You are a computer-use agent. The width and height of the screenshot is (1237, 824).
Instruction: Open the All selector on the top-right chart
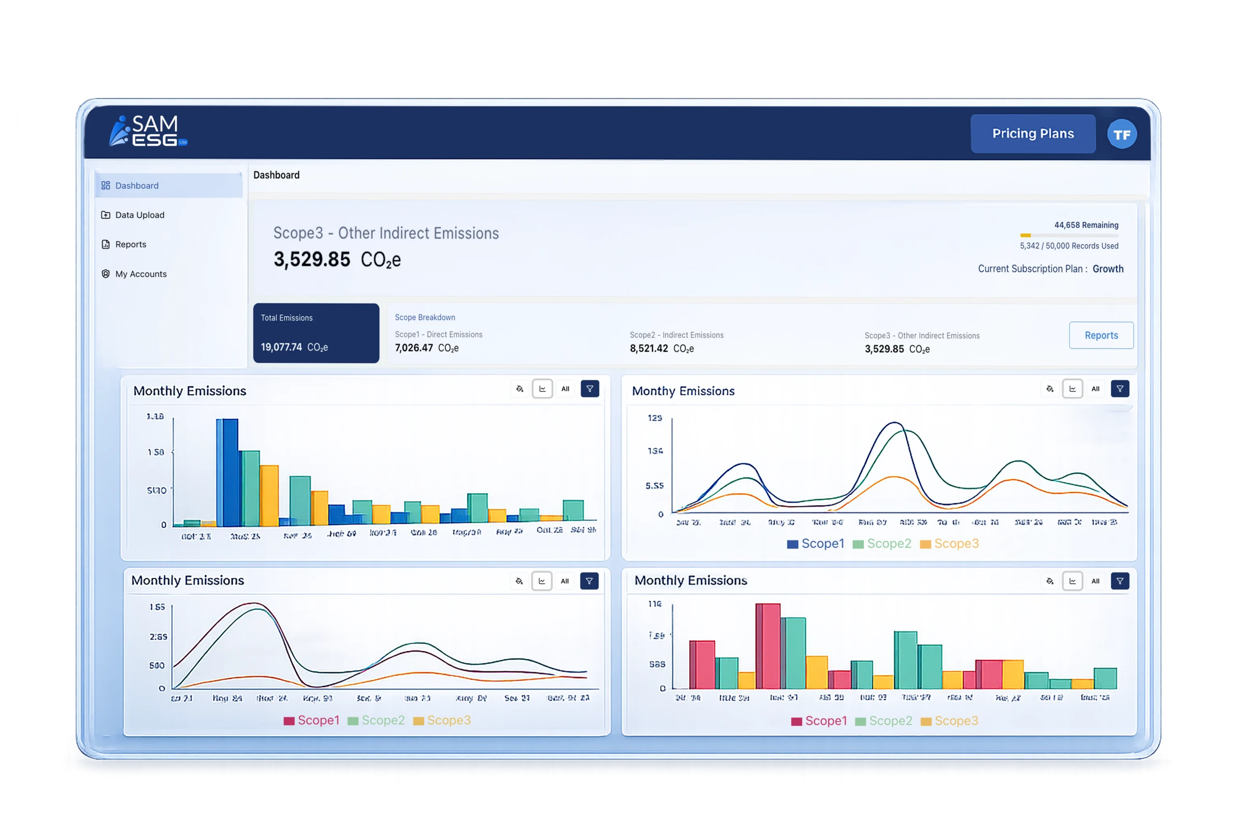(1096, 389)
